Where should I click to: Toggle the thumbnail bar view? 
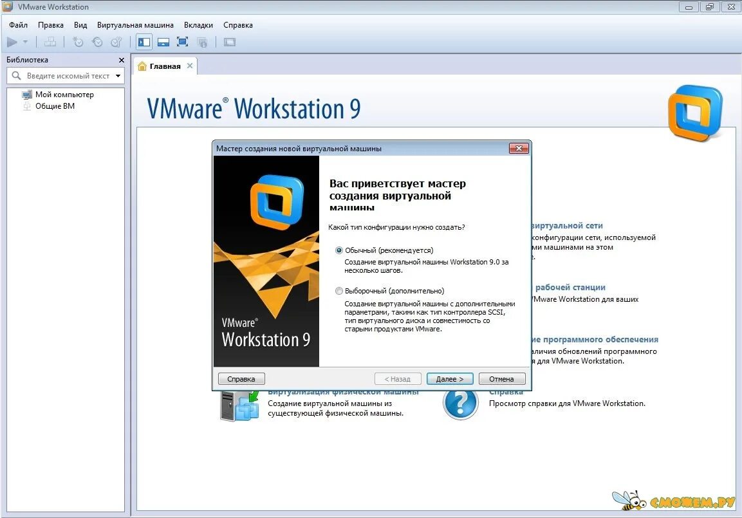click(x=163, y=41)
